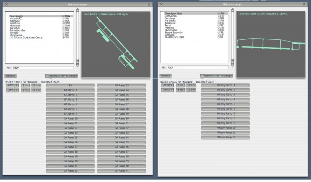Select 10 nm approach for RWY 27
The image size is (311, 182).
click(191, 90)
